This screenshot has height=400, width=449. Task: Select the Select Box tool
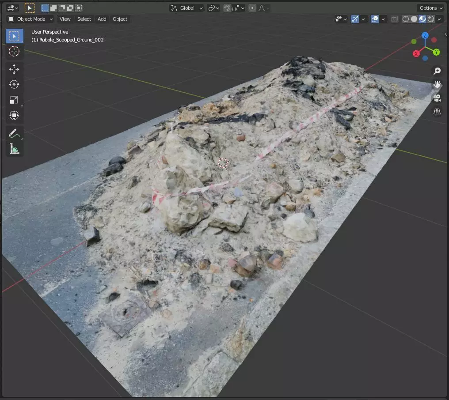[x=14, y=36]
